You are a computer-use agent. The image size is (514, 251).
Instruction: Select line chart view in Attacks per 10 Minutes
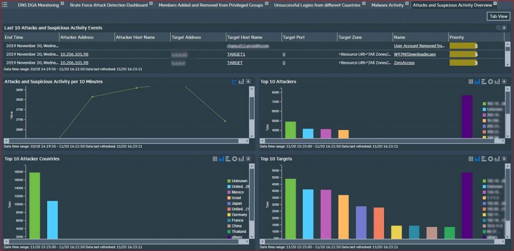coord(234,81)
